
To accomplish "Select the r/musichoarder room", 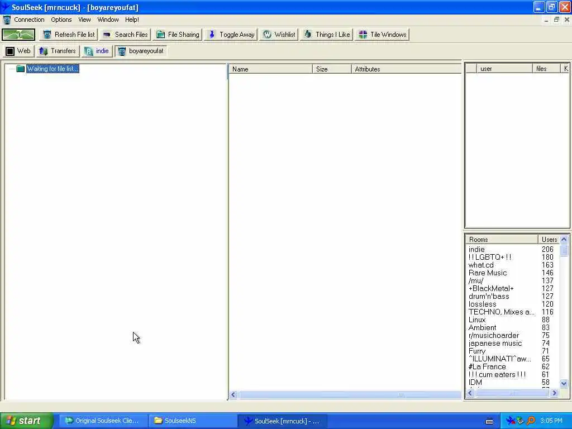I will pos(512,336).
